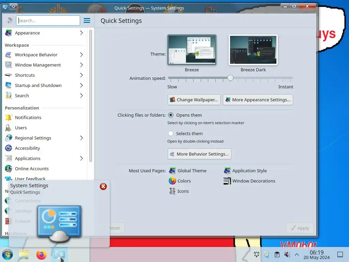Close the System Settings preview popup

pos(103,187)
